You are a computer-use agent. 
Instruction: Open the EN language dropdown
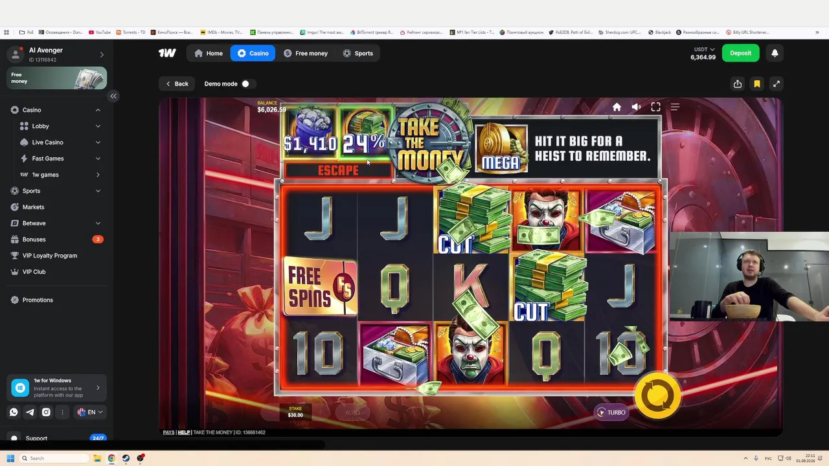90,412
